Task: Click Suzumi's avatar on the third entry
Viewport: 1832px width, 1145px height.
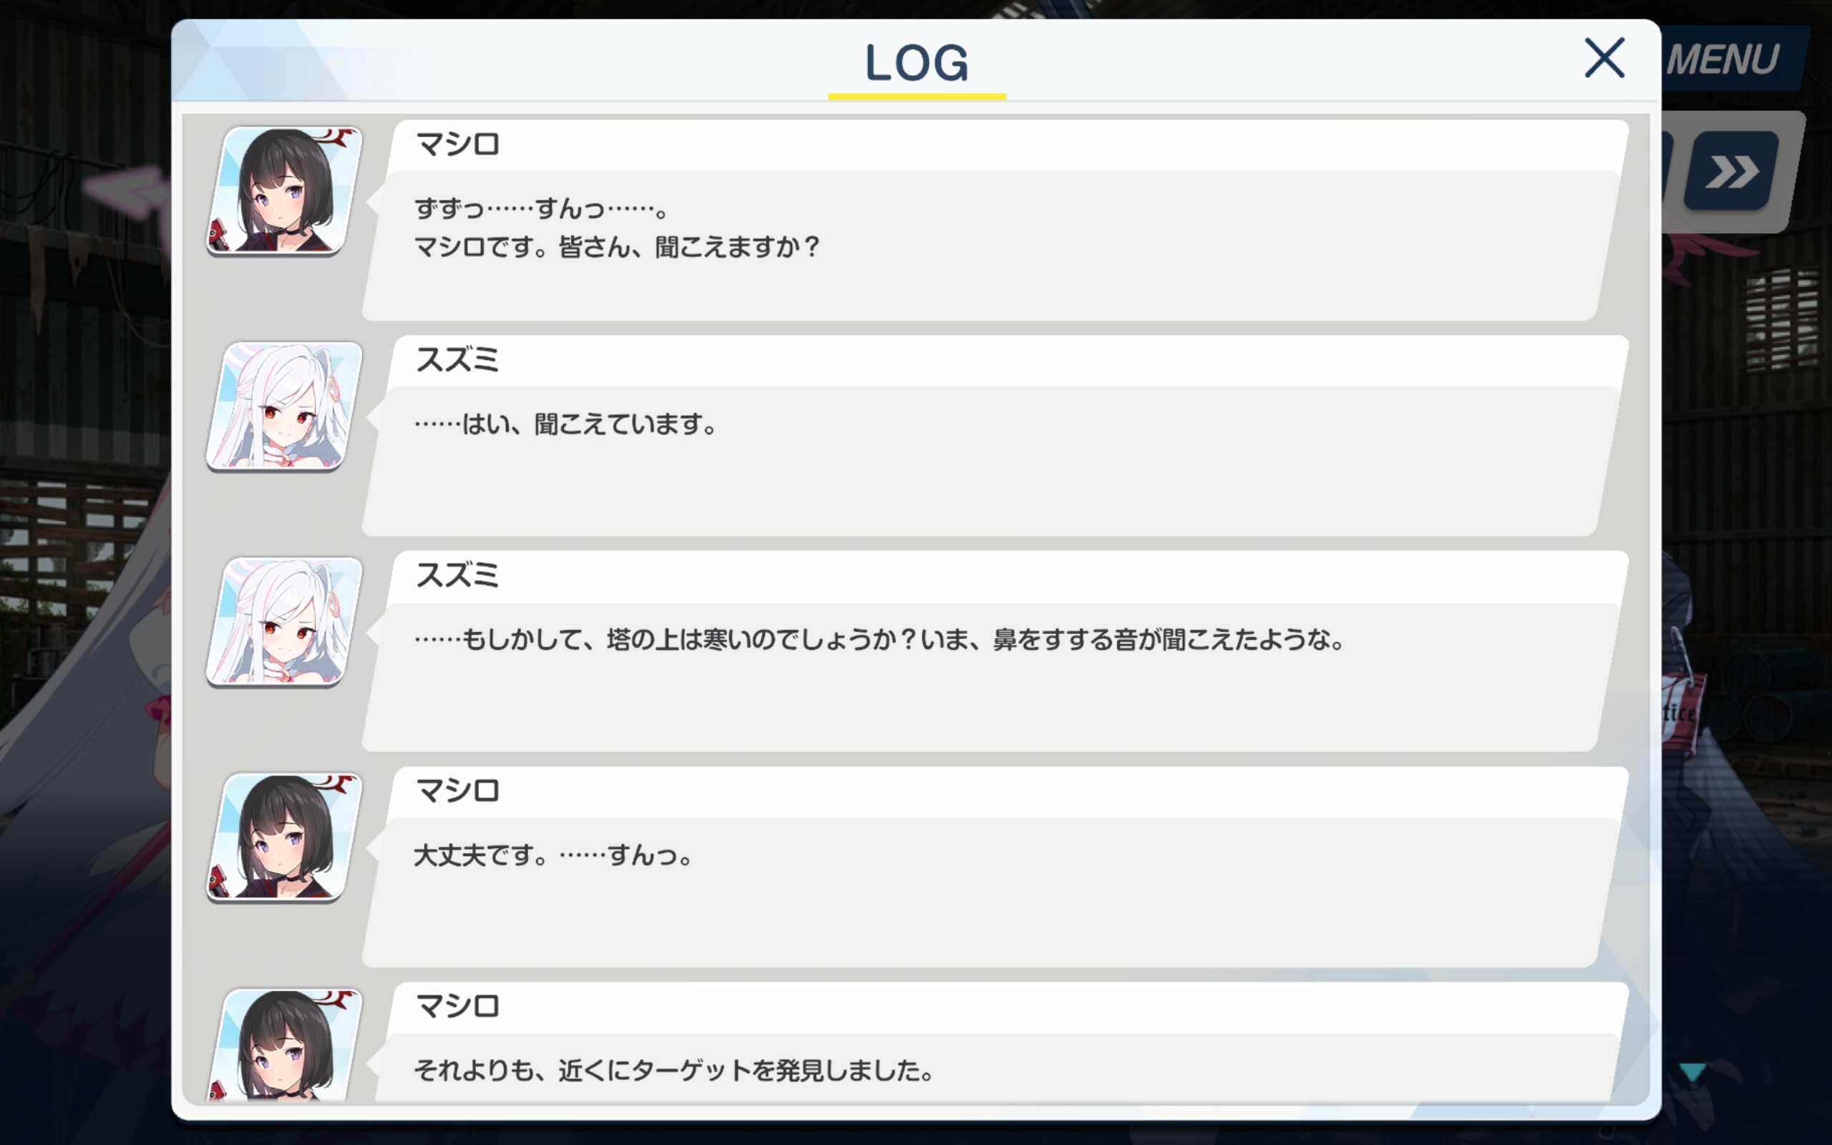Action: (x=284, y=622)
